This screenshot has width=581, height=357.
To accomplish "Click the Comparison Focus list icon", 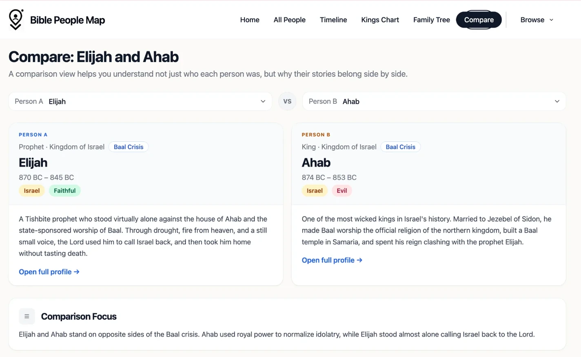I will pos(27,316).
